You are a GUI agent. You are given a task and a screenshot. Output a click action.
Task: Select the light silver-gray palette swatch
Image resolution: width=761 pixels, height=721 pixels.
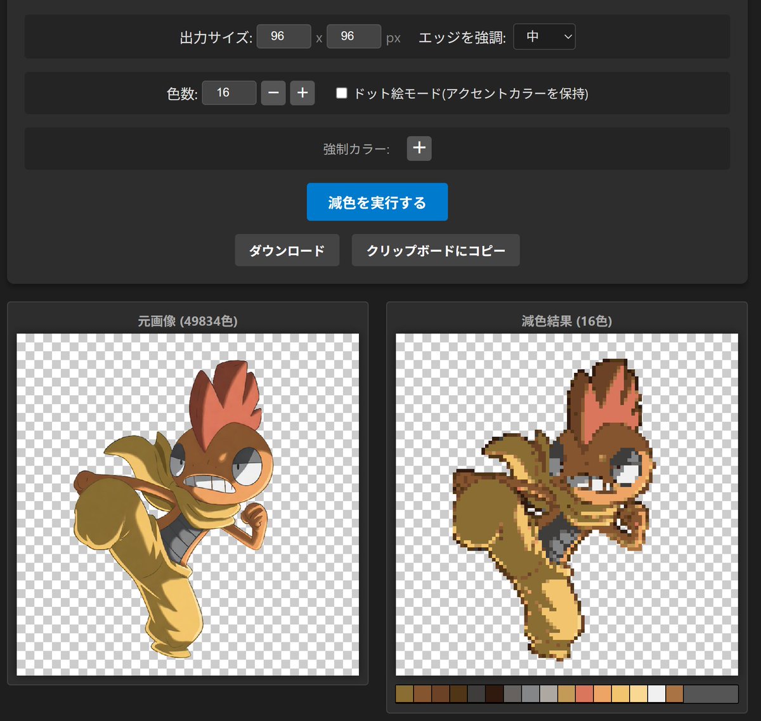pos(549,694)
